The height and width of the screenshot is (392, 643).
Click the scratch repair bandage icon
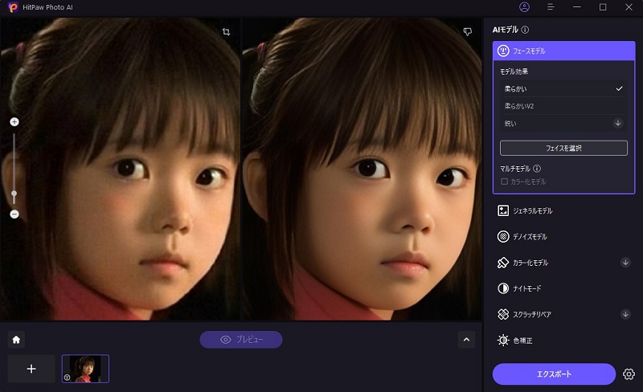503,314
